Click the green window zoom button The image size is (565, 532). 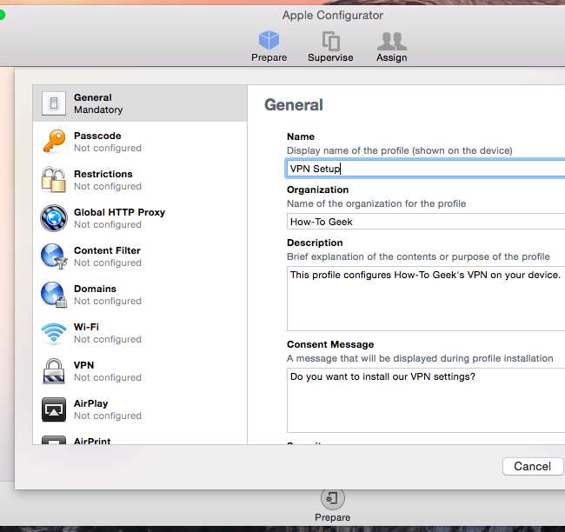[x=2, y=15]
